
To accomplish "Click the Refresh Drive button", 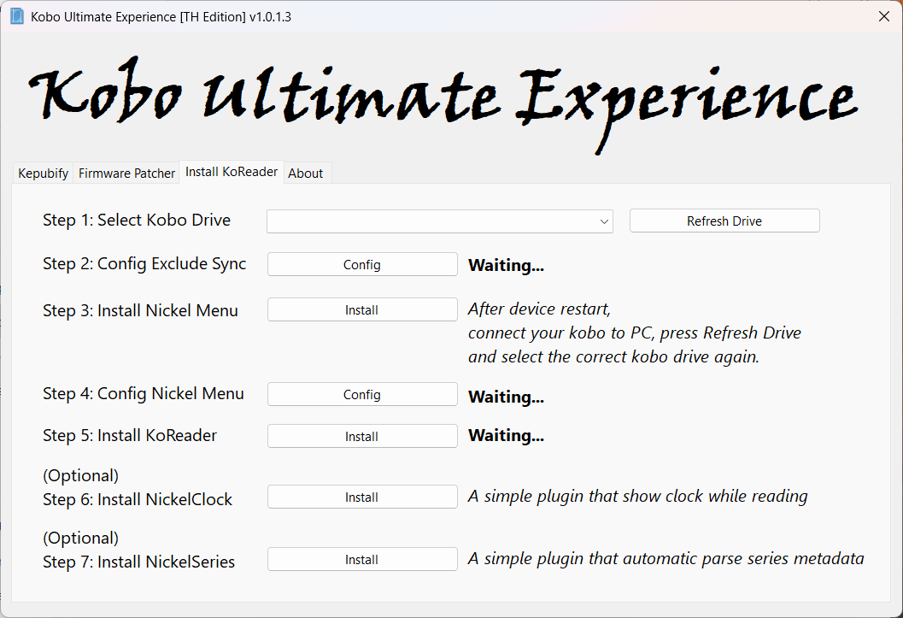I will tap(724, 221).
